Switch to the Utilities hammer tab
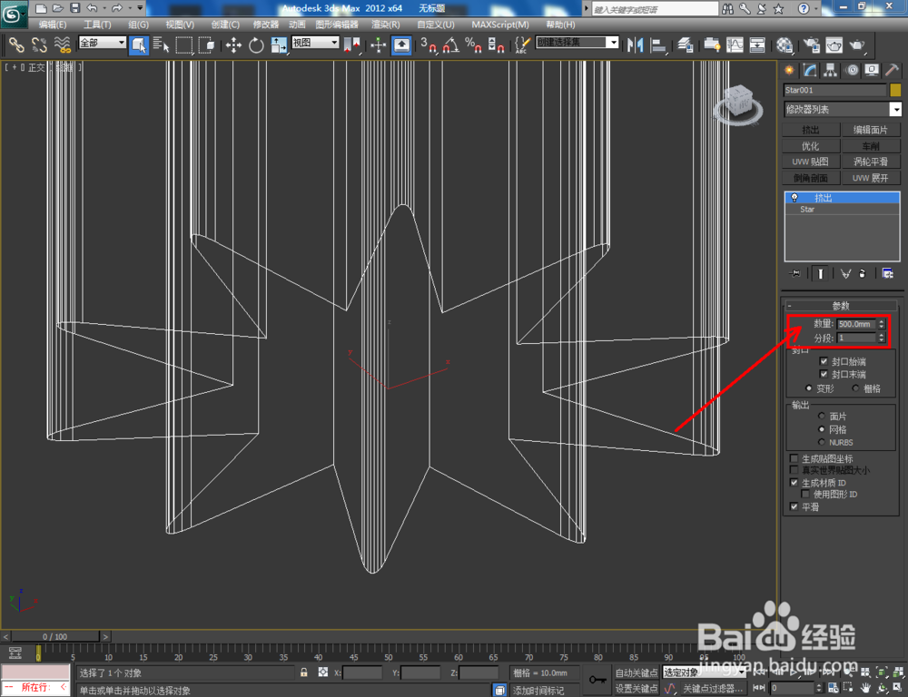The image size is (908, 697). 892,70
